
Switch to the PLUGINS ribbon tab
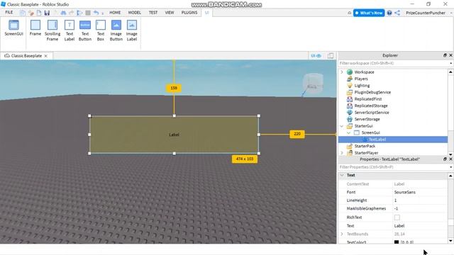coord(189,13)
